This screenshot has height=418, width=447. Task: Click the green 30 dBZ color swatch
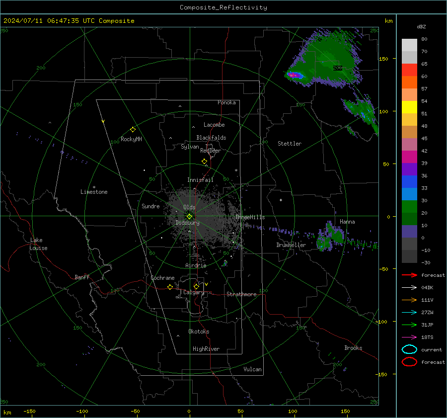[409, 206]
